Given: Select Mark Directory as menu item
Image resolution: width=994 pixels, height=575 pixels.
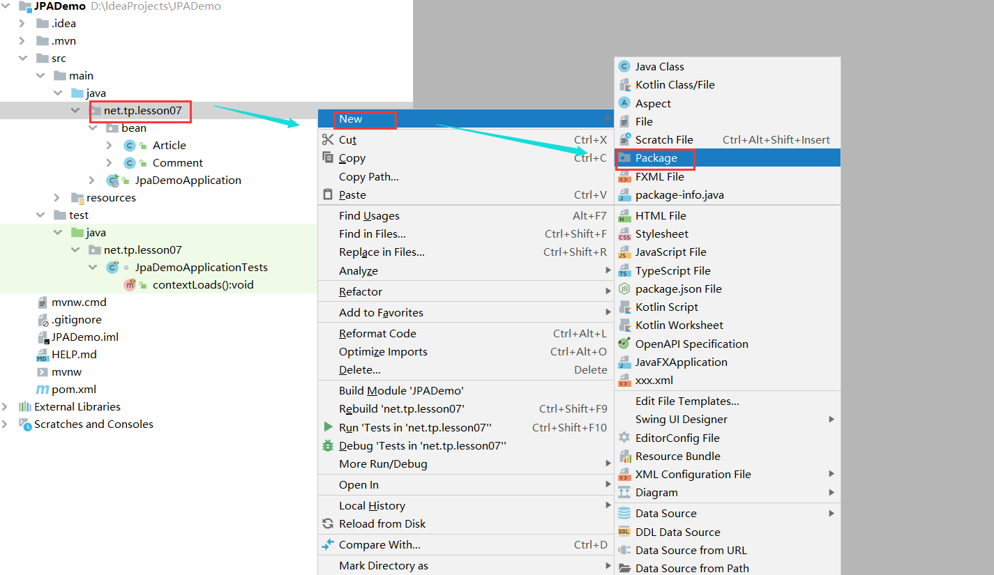Looking at the screenshot, I should 466,566.
